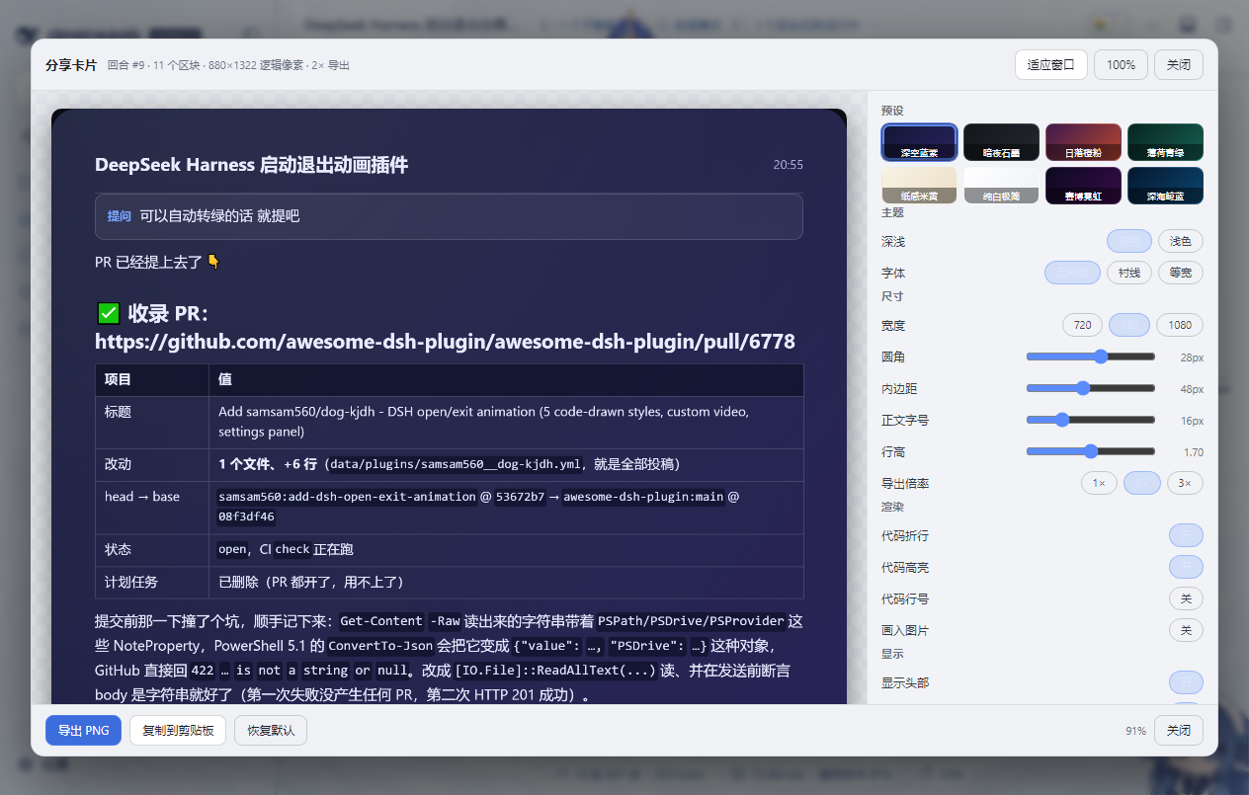This screenshot has width=1249, height=795.
Task: Select the 等宽 font option
Action: (1181, 273)
